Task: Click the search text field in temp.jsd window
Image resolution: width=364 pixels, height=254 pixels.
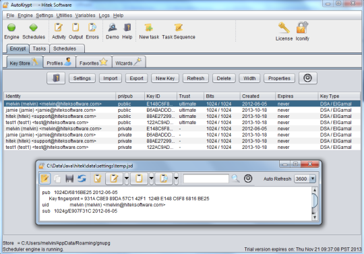Action: click(x=206, y=179)
